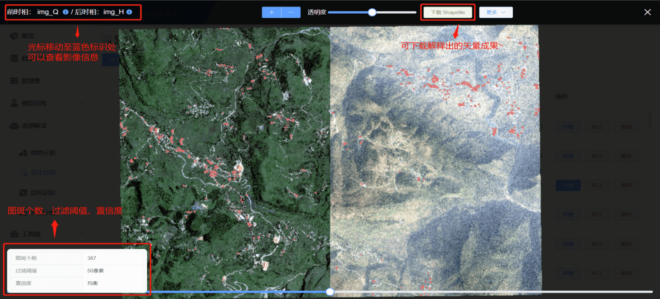Click the 置信度 label

point(23,283)
